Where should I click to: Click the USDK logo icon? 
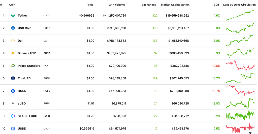13,129
